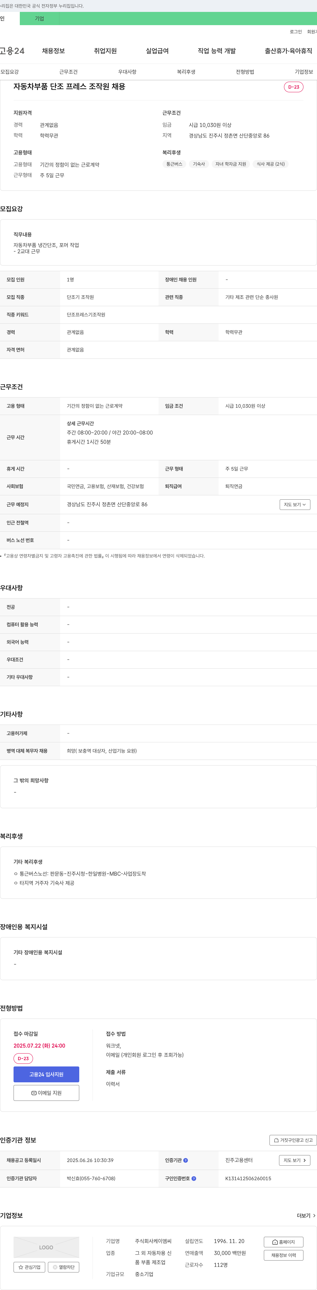317x1290 pixels.
Task: Add company via 관심기업 star button
Action: tap(29, 1267)
